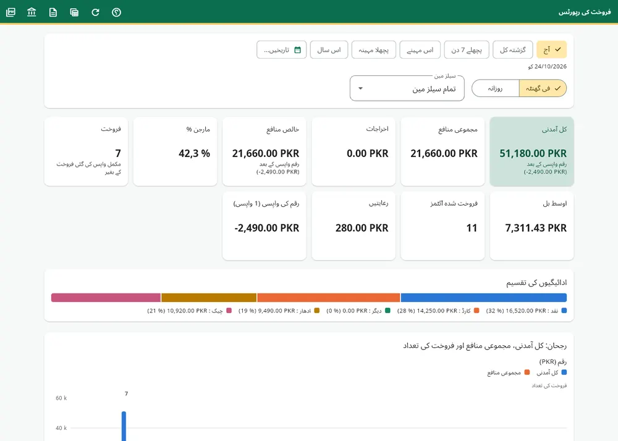This screenshot has width=618, height=441.
Task: Select the پچھلے 7 دن filter chip
Action: coord(467,49)
